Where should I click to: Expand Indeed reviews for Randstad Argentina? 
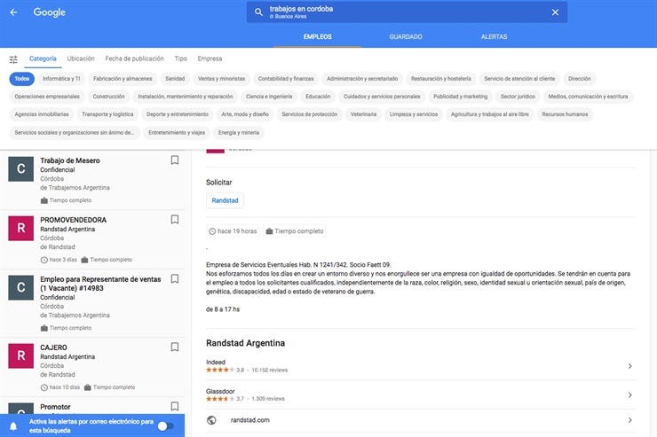click(629, 366)
